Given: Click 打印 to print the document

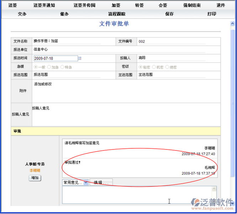Looking at the screenshot, I should 212,14.
